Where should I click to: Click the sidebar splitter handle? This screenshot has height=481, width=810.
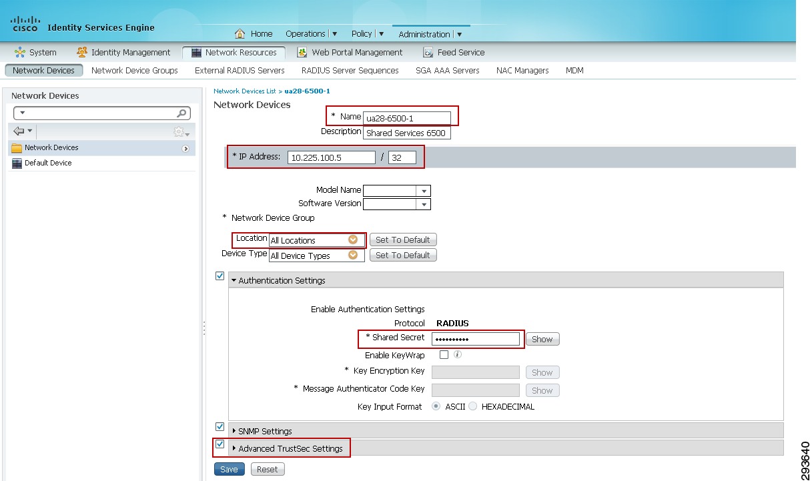coord(204,328)
